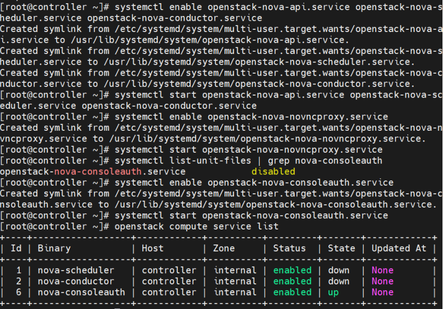
Task: Click the path '/usr/lib/systemd/system/openstack-nova-consoleauth.service.'
Action: coord(276,204)
